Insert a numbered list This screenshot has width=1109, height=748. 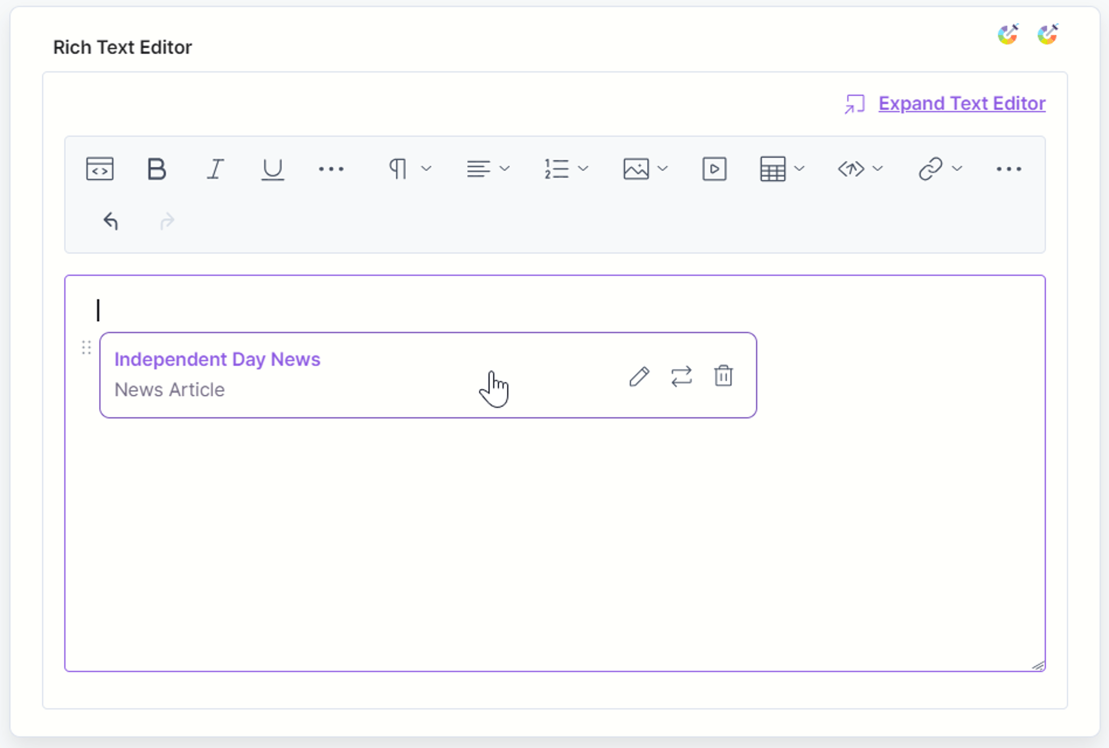coord(557,169)
